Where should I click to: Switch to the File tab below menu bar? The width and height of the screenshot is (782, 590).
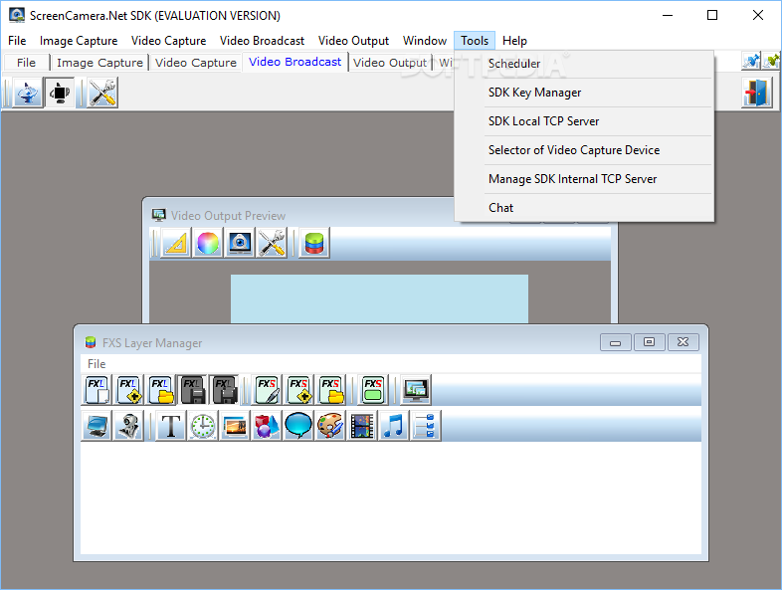[x=27, y=63]
